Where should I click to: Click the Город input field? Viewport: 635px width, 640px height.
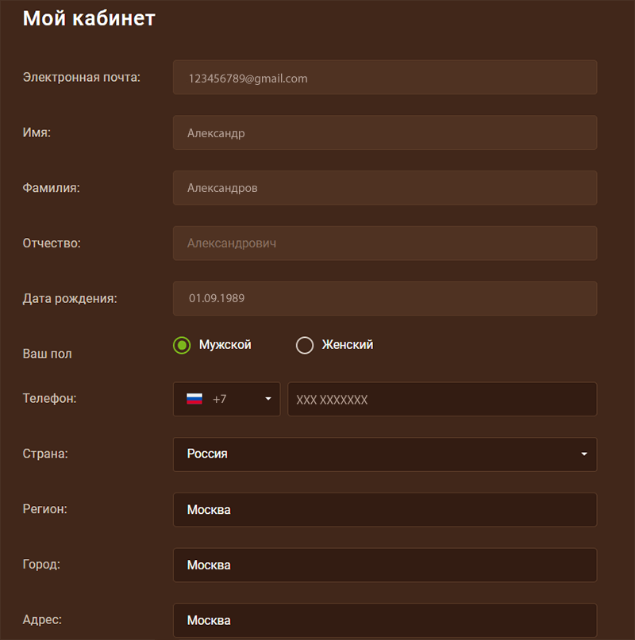click(384, 565)
